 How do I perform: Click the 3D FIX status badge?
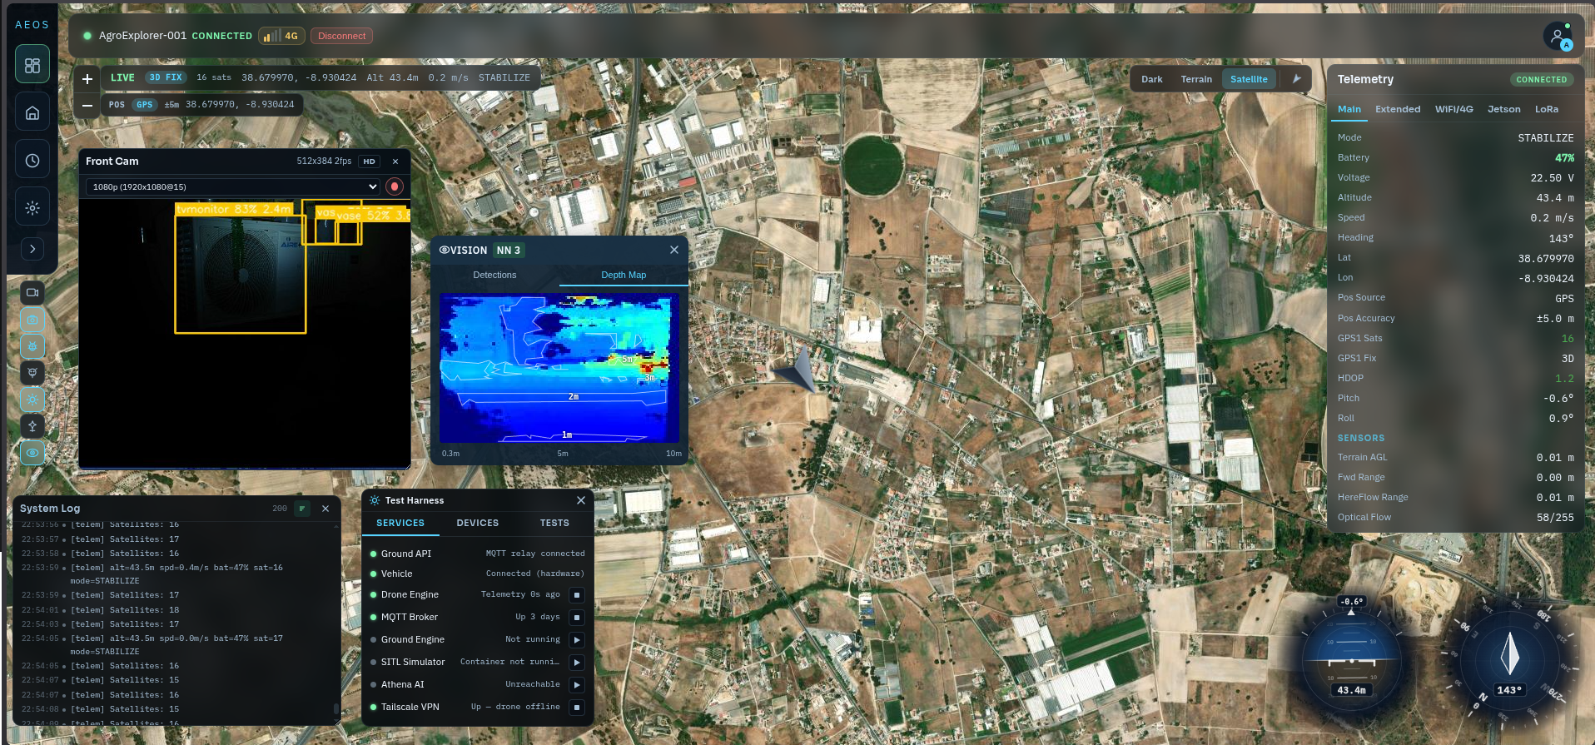click(166, 77)
